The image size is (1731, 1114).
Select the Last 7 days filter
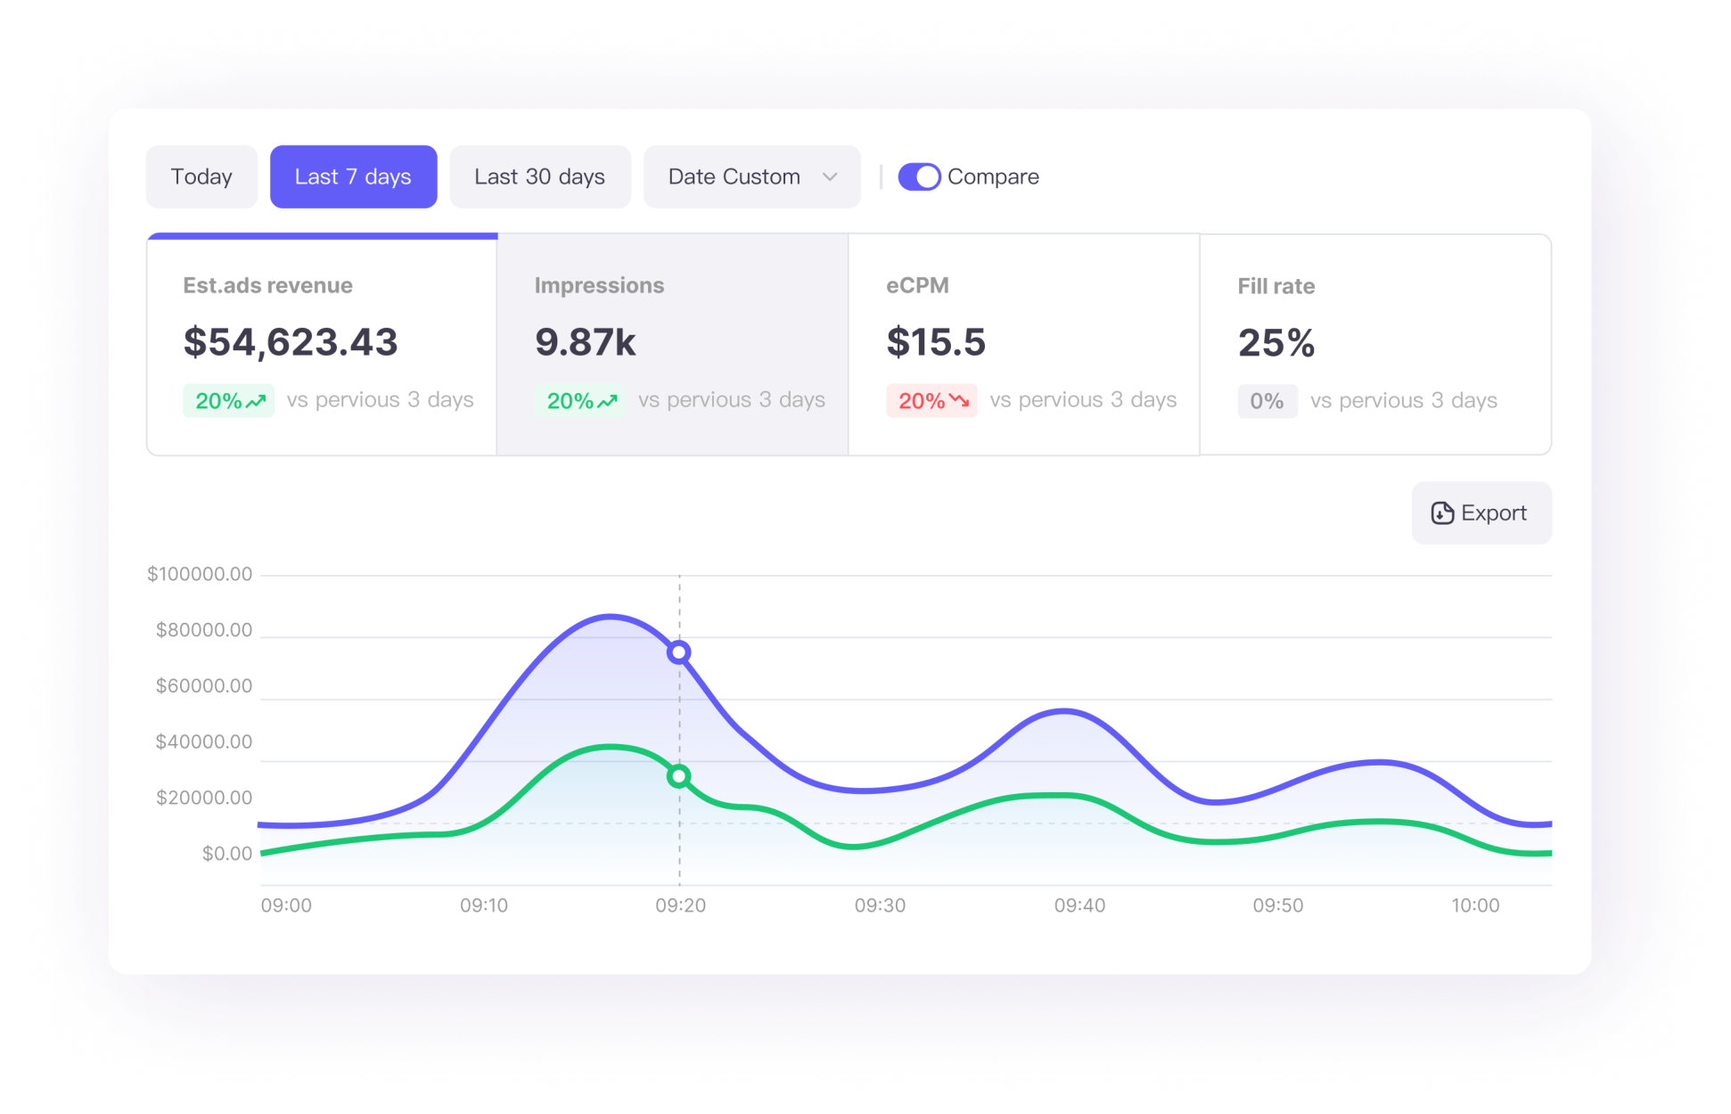[x=353, y=176]
